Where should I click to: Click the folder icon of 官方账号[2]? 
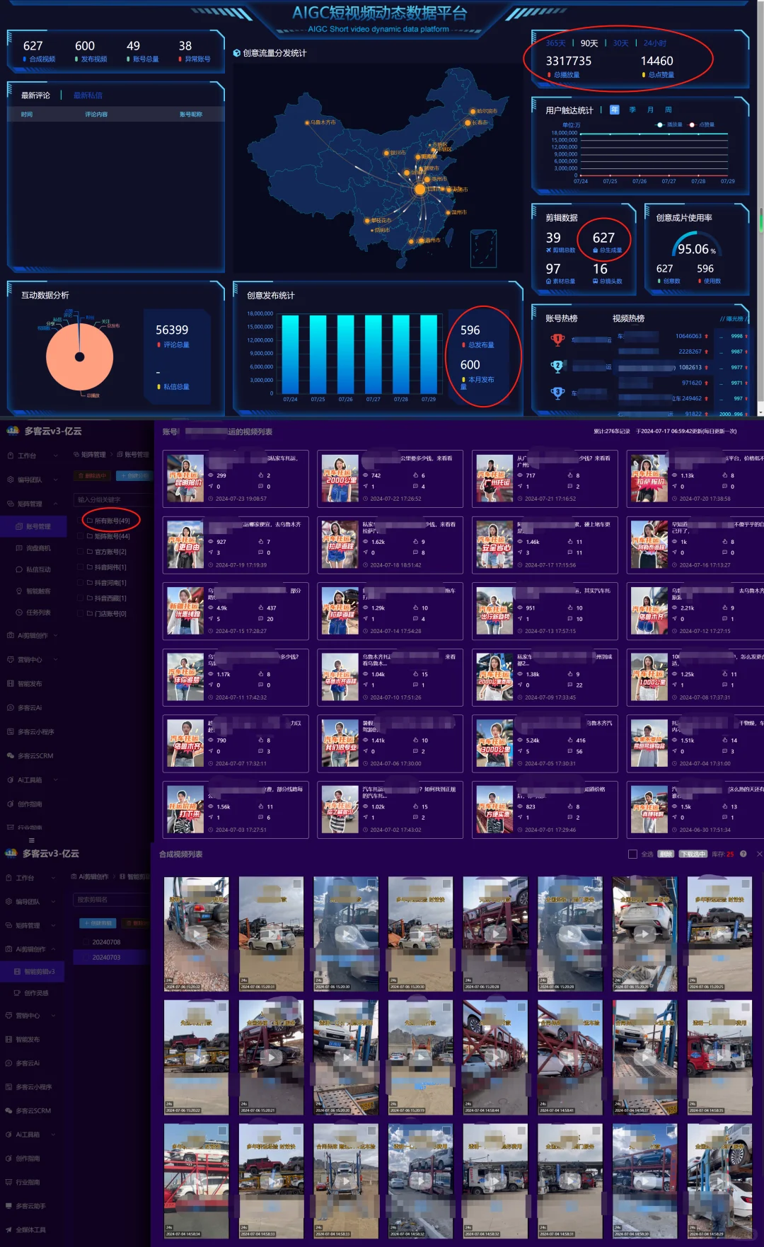[90, 552]
